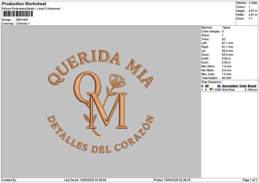Click the Production Worksheet title

click(24, 4)
